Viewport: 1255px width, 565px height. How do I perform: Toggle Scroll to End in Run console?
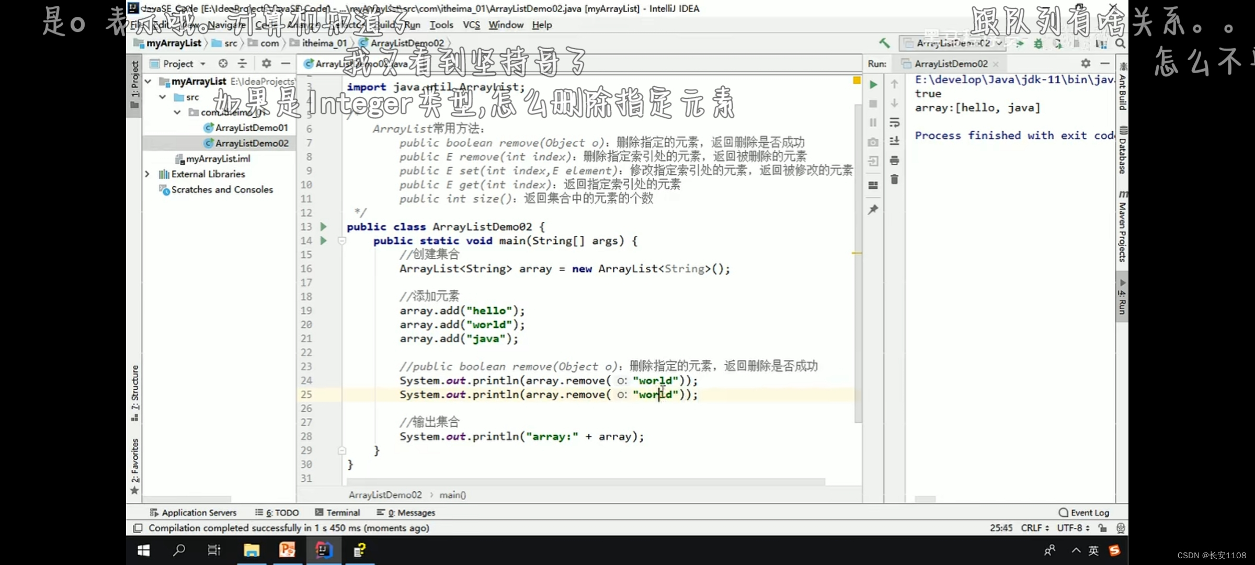(x=895, y=141)
